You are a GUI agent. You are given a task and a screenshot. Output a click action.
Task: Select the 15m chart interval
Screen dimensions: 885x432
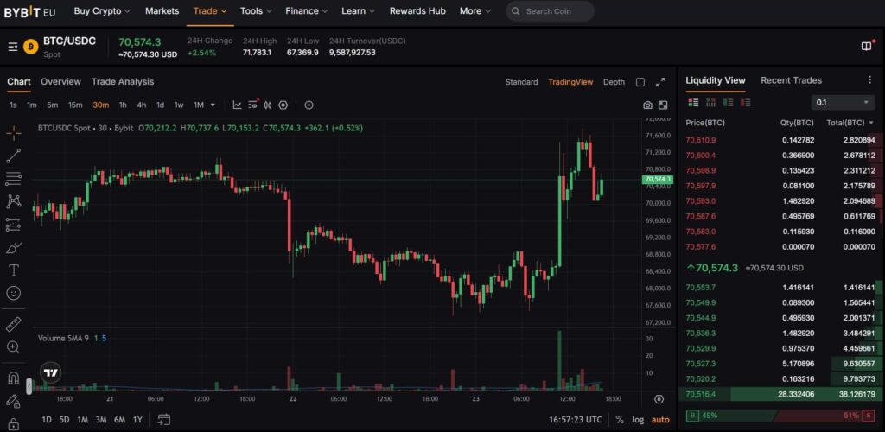(x=75, y=105)
